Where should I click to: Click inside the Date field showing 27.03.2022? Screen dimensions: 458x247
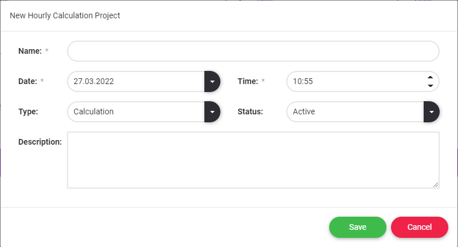pyautogui.click(x=136, y=81)
